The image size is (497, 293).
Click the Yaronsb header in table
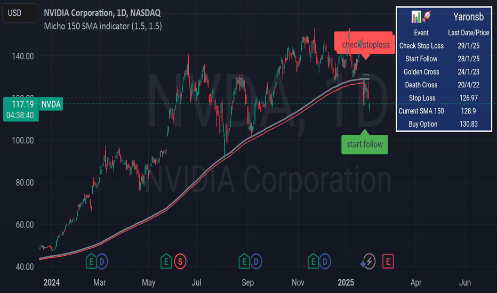(x=469, y=17)
